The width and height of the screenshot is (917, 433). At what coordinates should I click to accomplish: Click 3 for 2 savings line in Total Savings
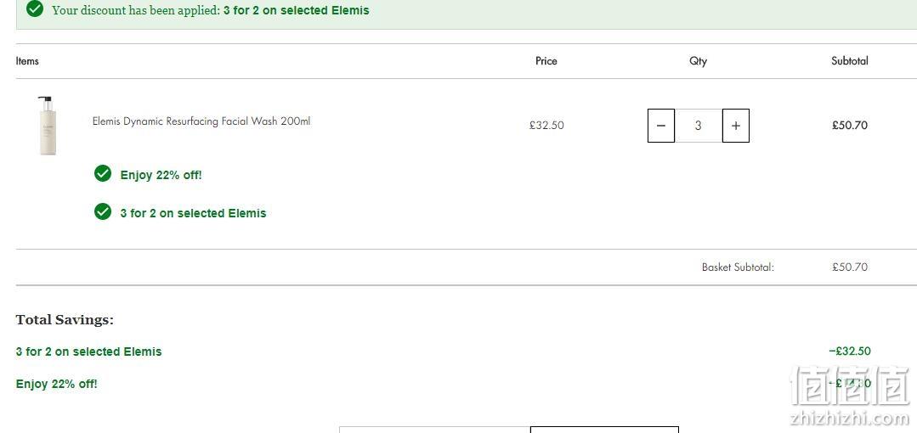coord(89,351)
